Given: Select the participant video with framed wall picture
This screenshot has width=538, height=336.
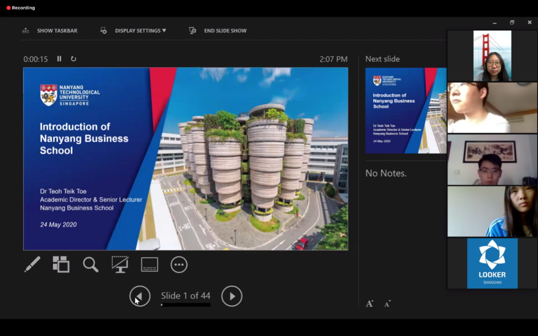Looking at the screenshot, I should (492, 160).
